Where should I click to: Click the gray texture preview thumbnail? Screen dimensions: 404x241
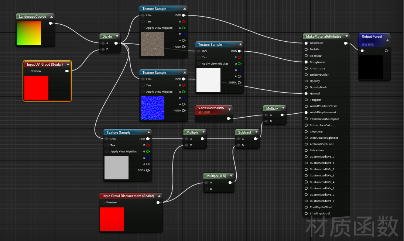[116, 168]
